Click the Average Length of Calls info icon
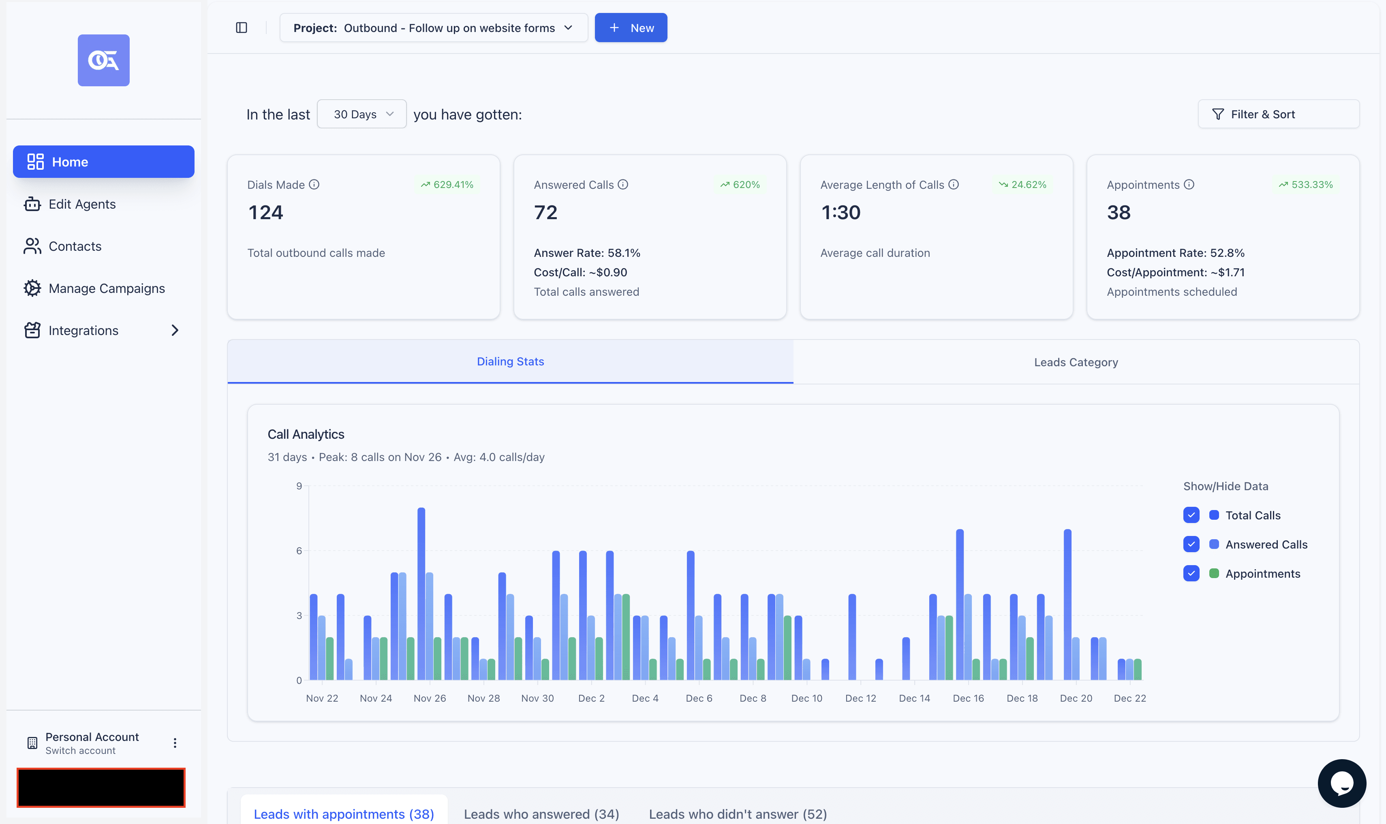 point(954,184)
